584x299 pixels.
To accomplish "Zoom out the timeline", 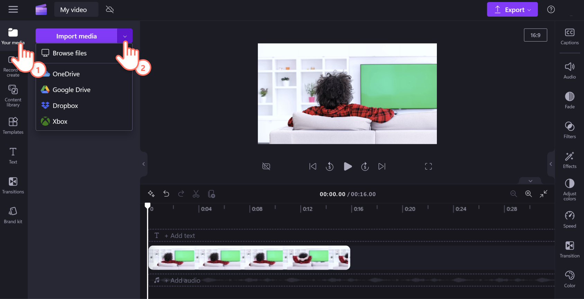I will (514, 194).
